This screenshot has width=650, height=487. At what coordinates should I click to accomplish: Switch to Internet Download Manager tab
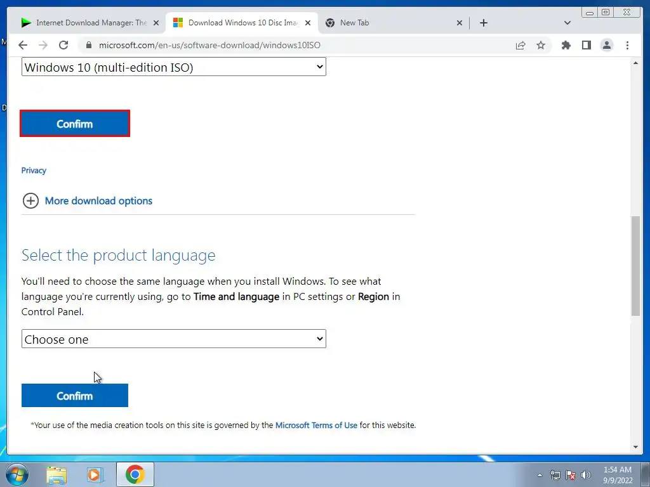click(89, 23)
